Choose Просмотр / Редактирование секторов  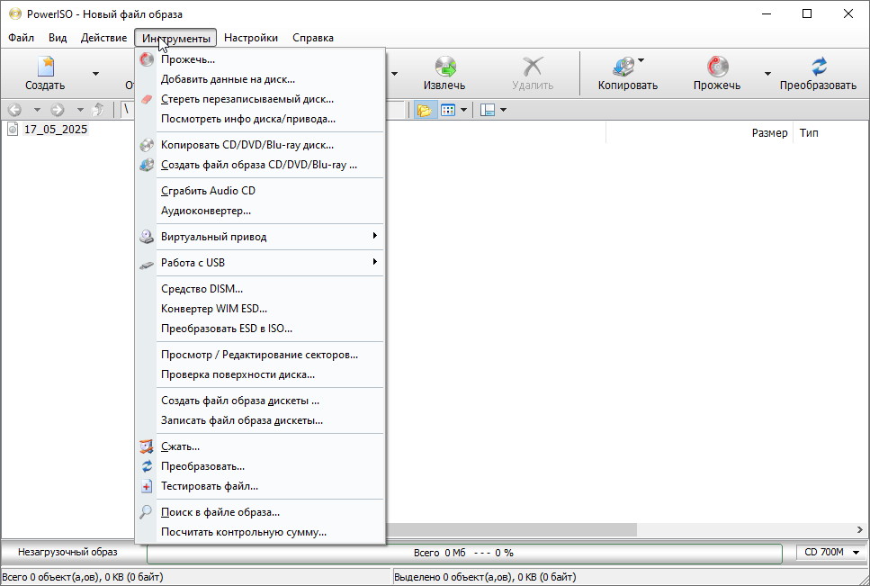coord(260,355)
